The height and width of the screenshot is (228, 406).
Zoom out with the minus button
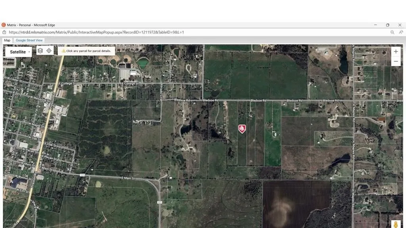[396, 61]
